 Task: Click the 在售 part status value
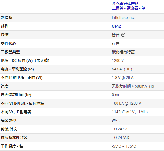click(116, 43)
